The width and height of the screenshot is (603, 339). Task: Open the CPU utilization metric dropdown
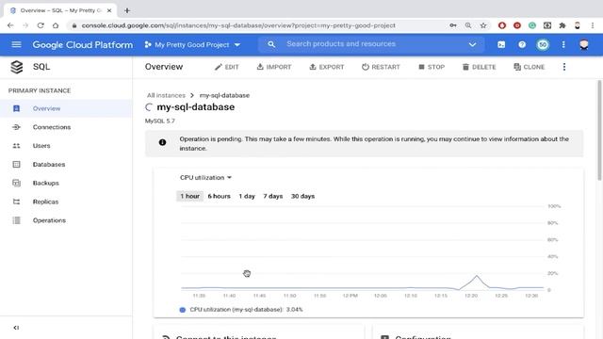(205, 178)
